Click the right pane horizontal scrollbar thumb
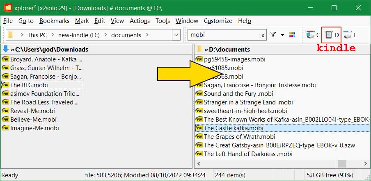Viewport: 371px width, 181px height. (342, 163)
